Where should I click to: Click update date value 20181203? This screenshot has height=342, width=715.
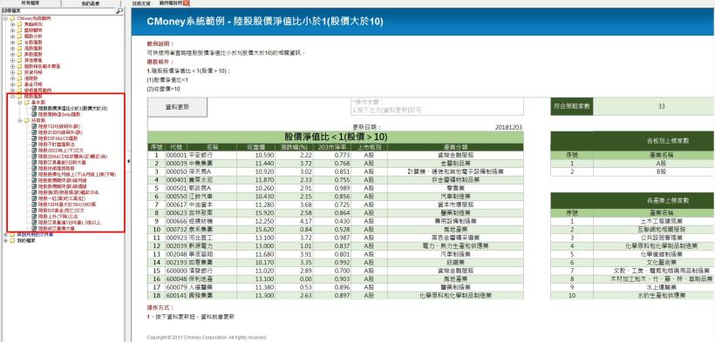click(x=508, y=128)
